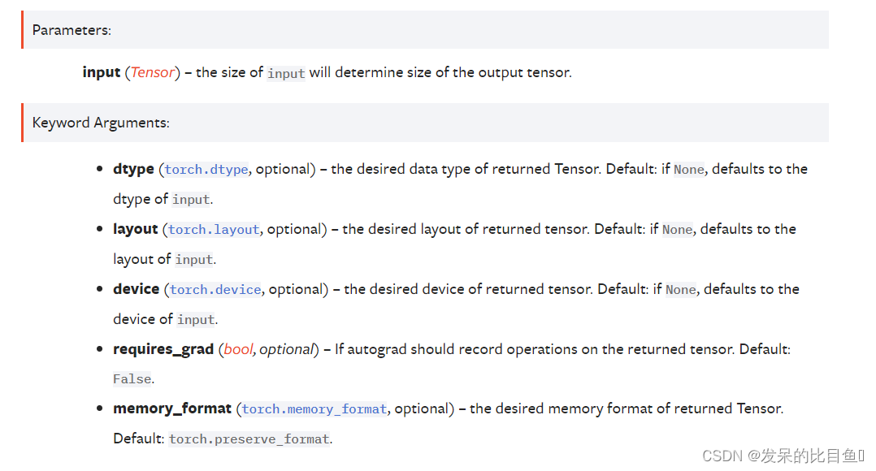
Task: Click the inline input code in Parameters
Action: (x=286, y=73)
